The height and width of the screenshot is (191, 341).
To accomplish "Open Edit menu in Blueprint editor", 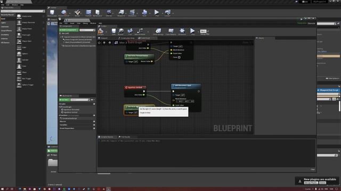I will (66, 23).
